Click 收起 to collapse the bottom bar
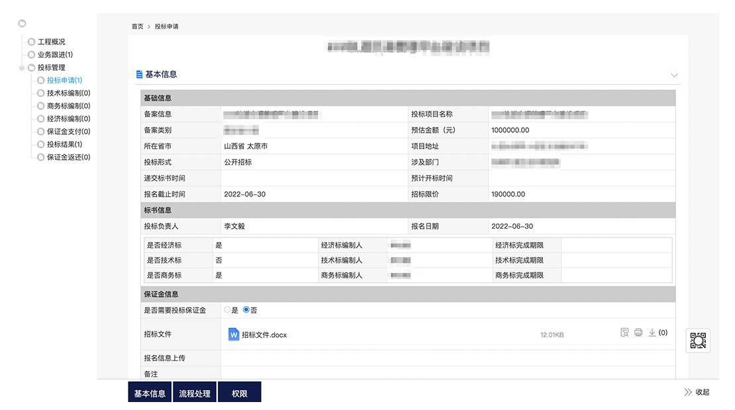 (x=697, y=392)
